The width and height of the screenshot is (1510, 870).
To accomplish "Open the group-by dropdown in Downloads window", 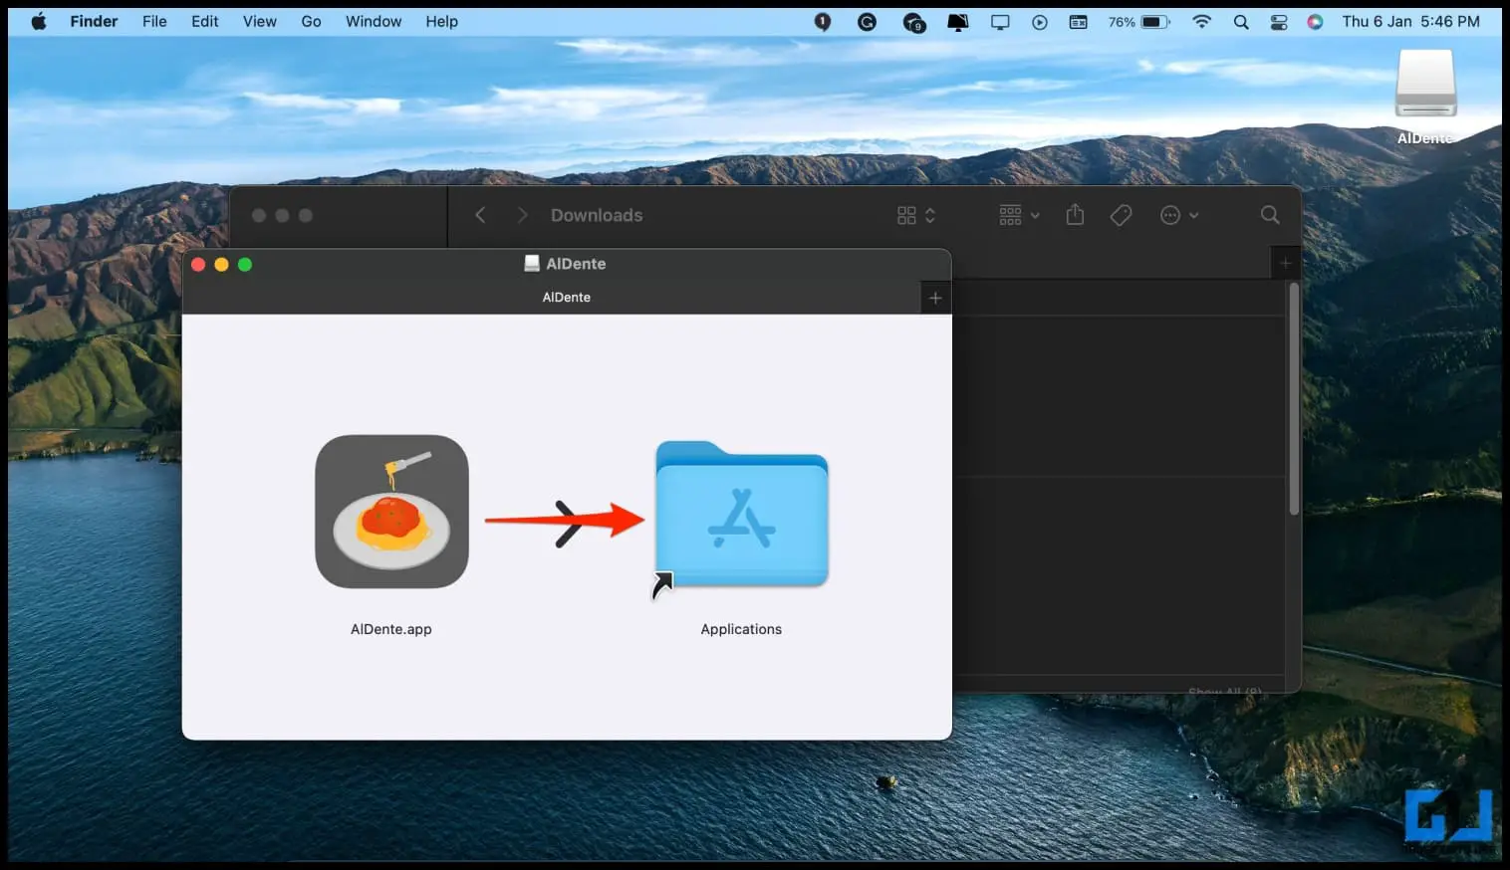I will 1019,215.
